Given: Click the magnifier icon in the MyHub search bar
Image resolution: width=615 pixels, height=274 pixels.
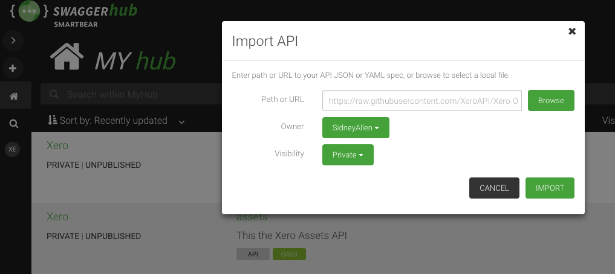Looking at the screenshot, I should tap(54, 94).
